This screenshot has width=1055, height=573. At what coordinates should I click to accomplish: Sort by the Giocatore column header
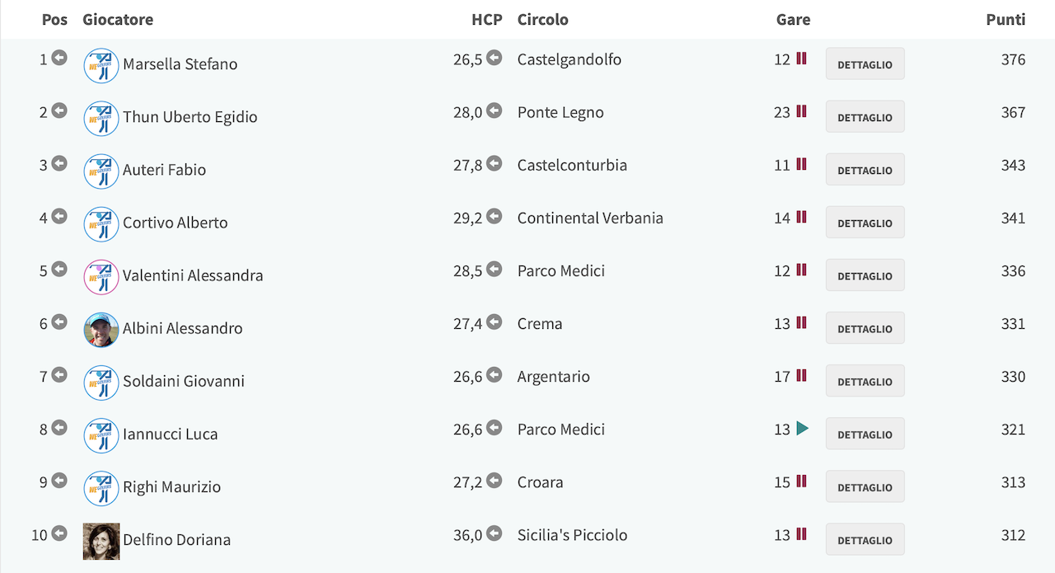click(x=118, y=19)
